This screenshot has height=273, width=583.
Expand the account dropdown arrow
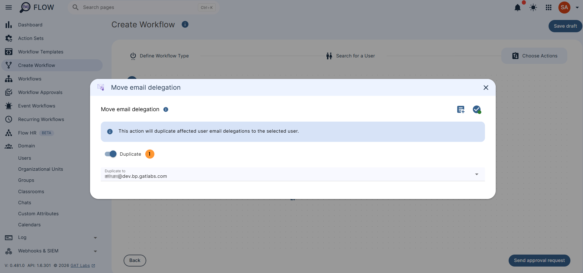[x=577, y=8]
